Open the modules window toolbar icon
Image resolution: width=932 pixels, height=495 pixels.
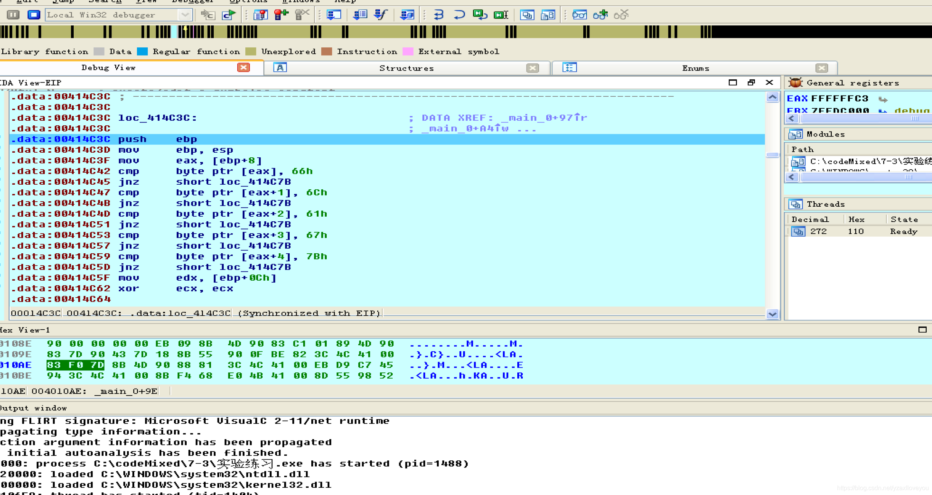(548, 15)
